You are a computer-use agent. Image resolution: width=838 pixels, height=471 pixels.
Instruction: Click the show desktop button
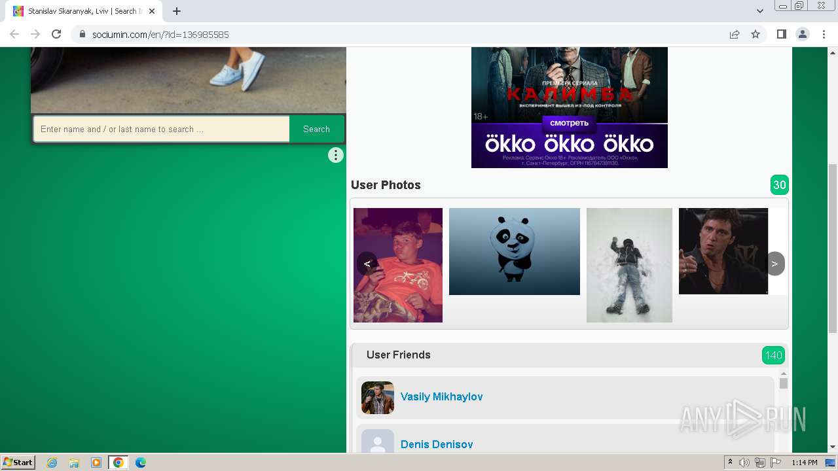(831, 462)
